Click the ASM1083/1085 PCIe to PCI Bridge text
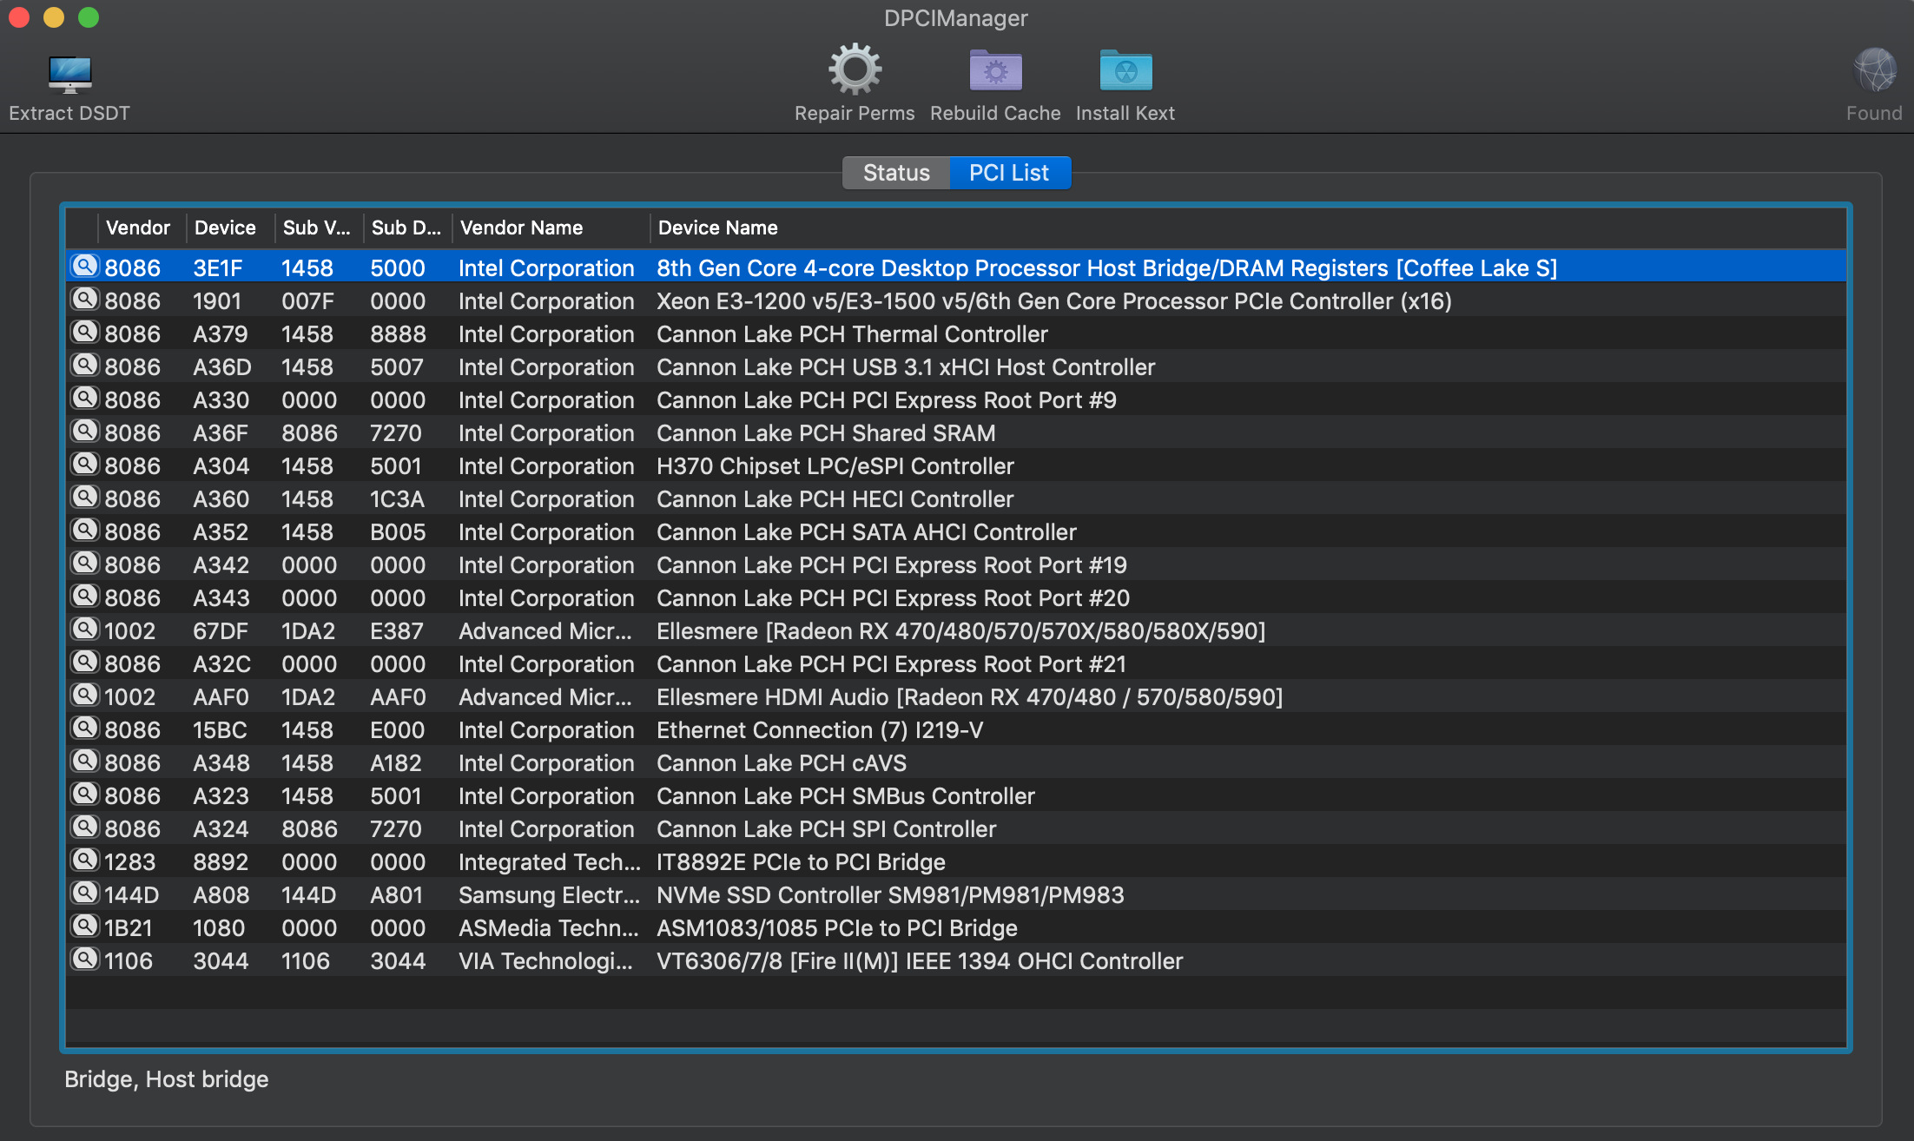Viewport: 1914px width, 1141px height. (x=837, y=928)
